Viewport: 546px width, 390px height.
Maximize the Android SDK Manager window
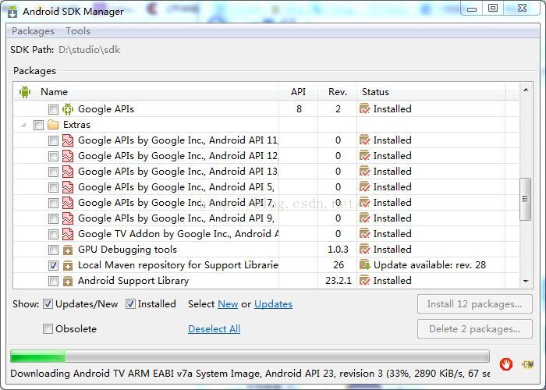tap(492, 9)
